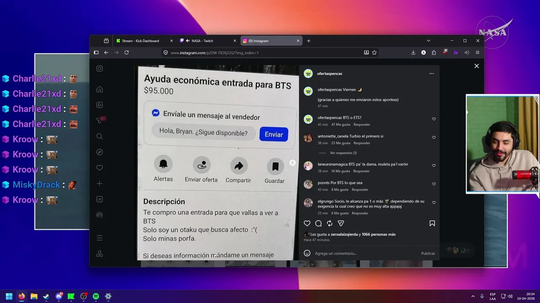
Task: Open emoji picker in comment box
Action: (307, 253)
